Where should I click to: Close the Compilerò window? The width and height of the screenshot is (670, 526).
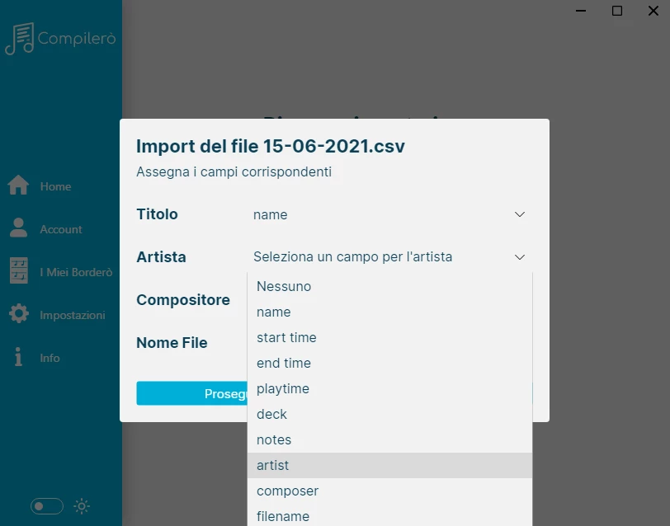coord(653,11)
